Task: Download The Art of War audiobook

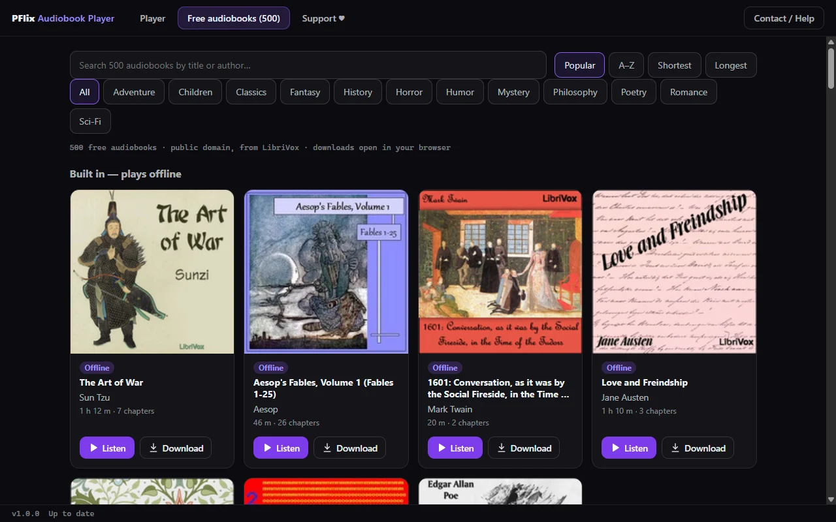Action: point(176,448)
